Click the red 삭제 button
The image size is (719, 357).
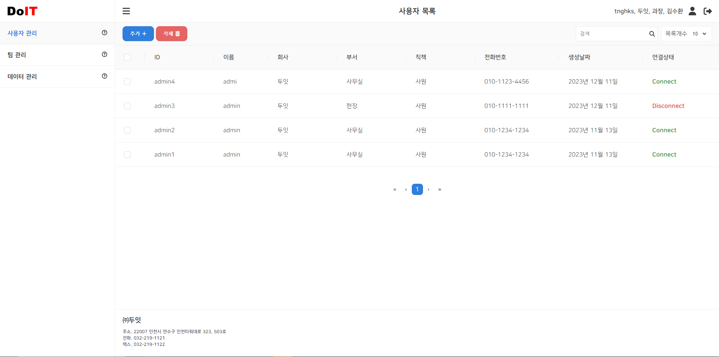pos(172,34)
